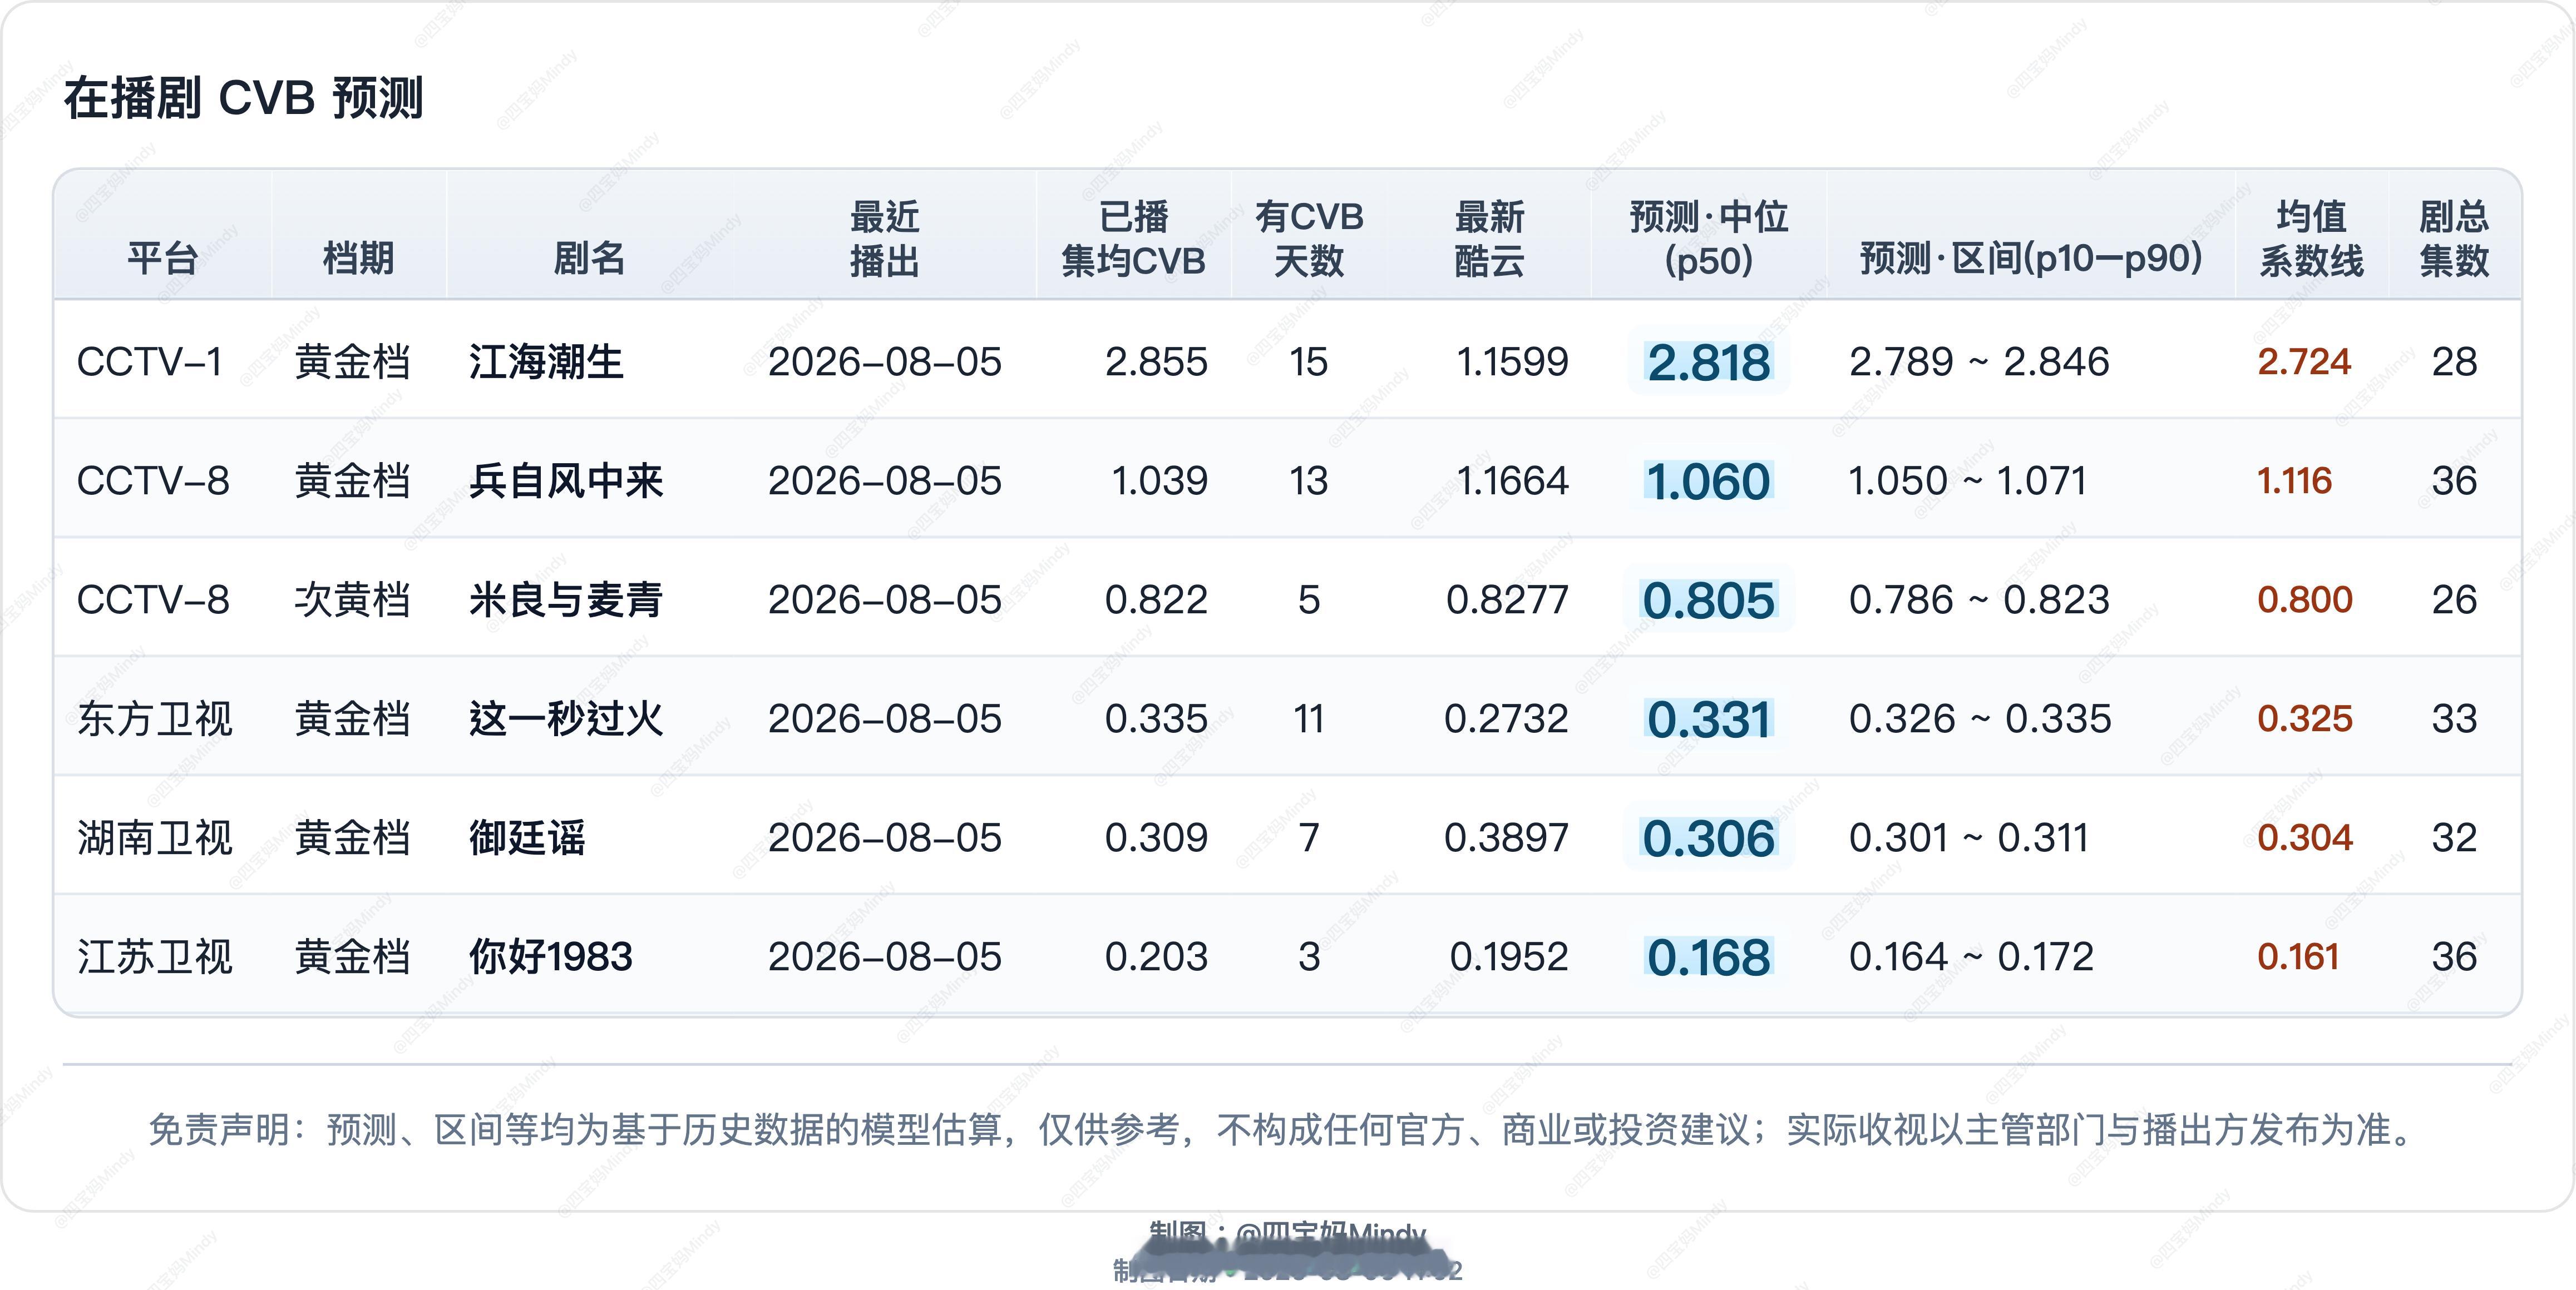Click the red coefficient value 0.161
The height and width of the screenshot is (1290, 2576).
(2298, 956)
